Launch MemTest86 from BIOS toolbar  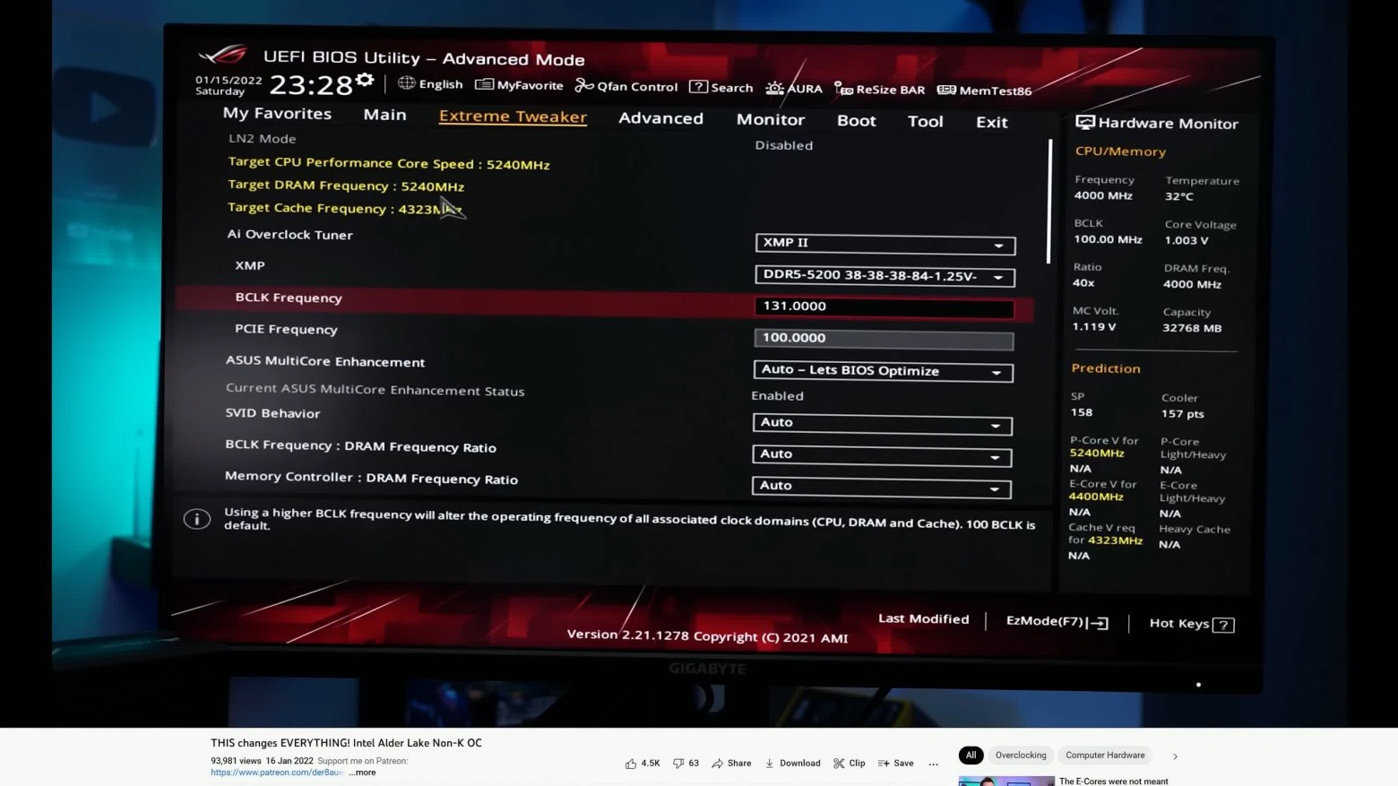click(x=984, y=91)
